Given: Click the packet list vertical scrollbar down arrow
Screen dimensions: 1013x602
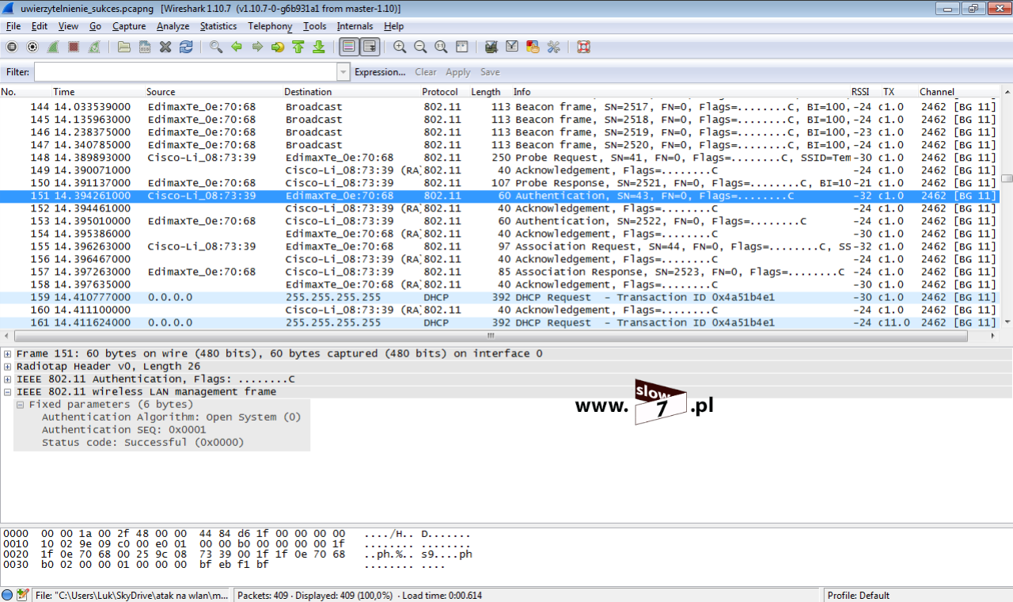Looking at the screenshot, I should (1007, 322).
